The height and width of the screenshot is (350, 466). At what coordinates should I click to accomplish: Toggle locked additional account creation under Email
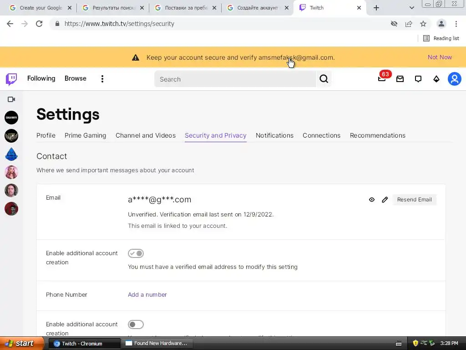[136, 253]
